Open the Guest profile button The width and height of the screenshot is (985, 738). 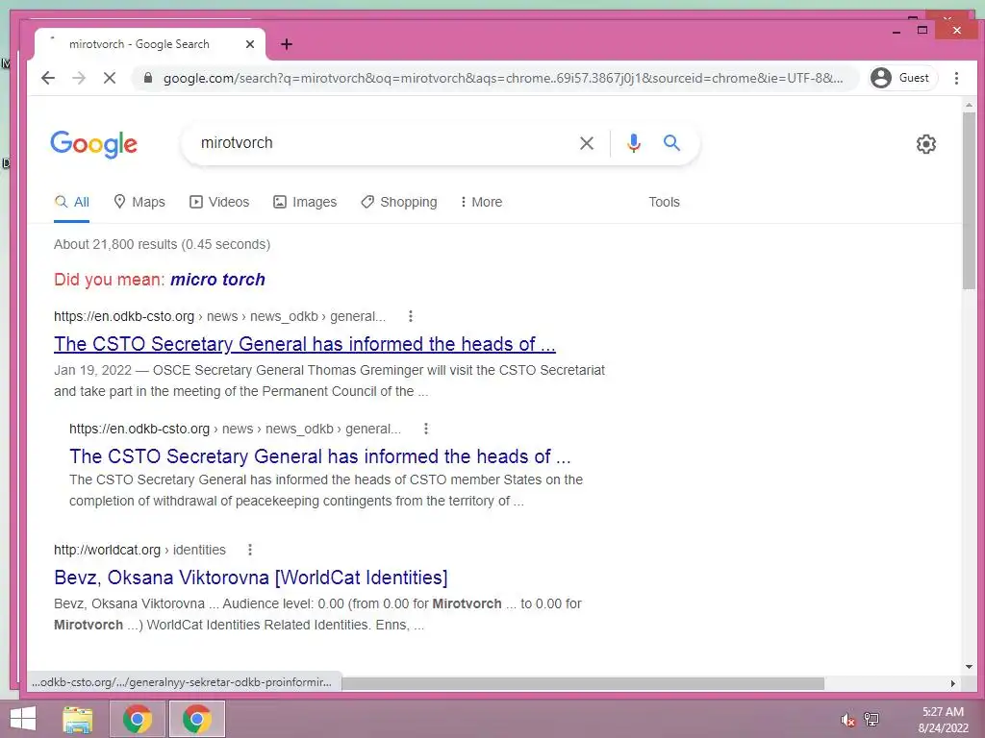902,78
